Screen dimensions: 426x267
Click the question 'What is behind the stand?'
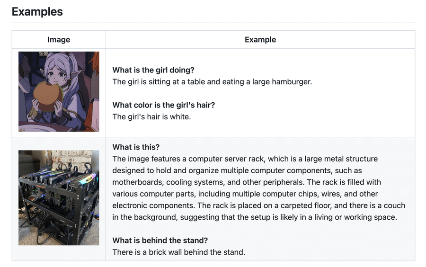click(160, 240)
